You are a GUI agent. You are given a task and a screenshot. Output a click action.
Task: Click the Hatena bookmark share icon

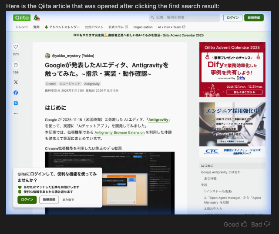coord(16,103)
